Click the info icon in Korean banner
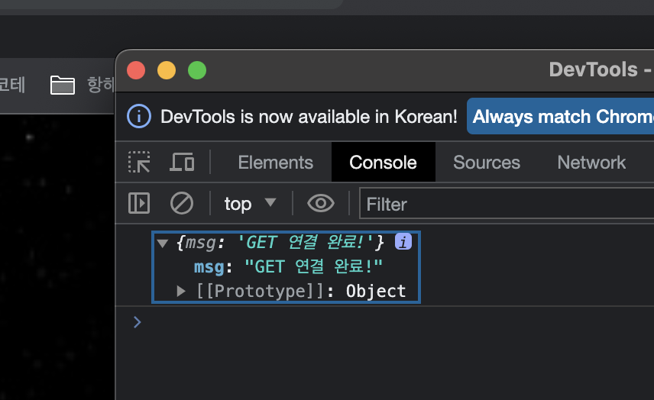 pyautogui.click(x=139, y=116)
